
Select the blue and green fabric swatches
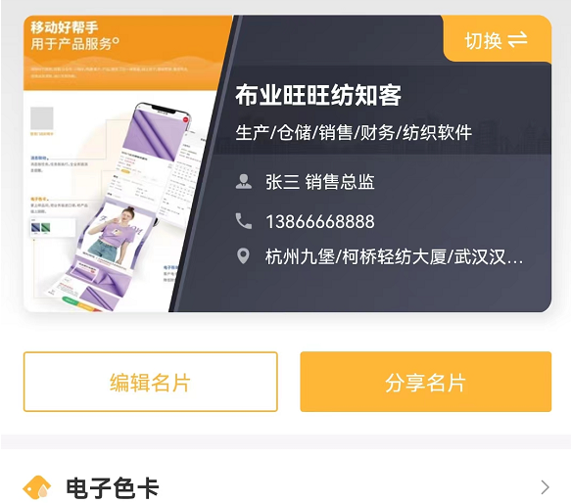[41, 227]
